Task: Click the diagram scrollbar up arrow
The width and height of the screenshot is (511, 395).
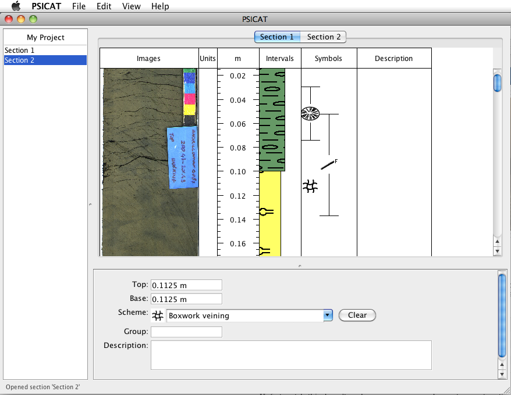Action: pyautogui.click(x=497, y=242)
